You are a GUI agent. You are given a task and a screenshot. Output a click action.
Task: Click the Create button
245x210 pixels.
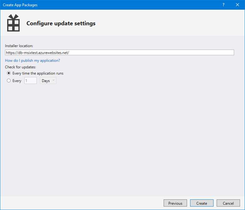202,203
